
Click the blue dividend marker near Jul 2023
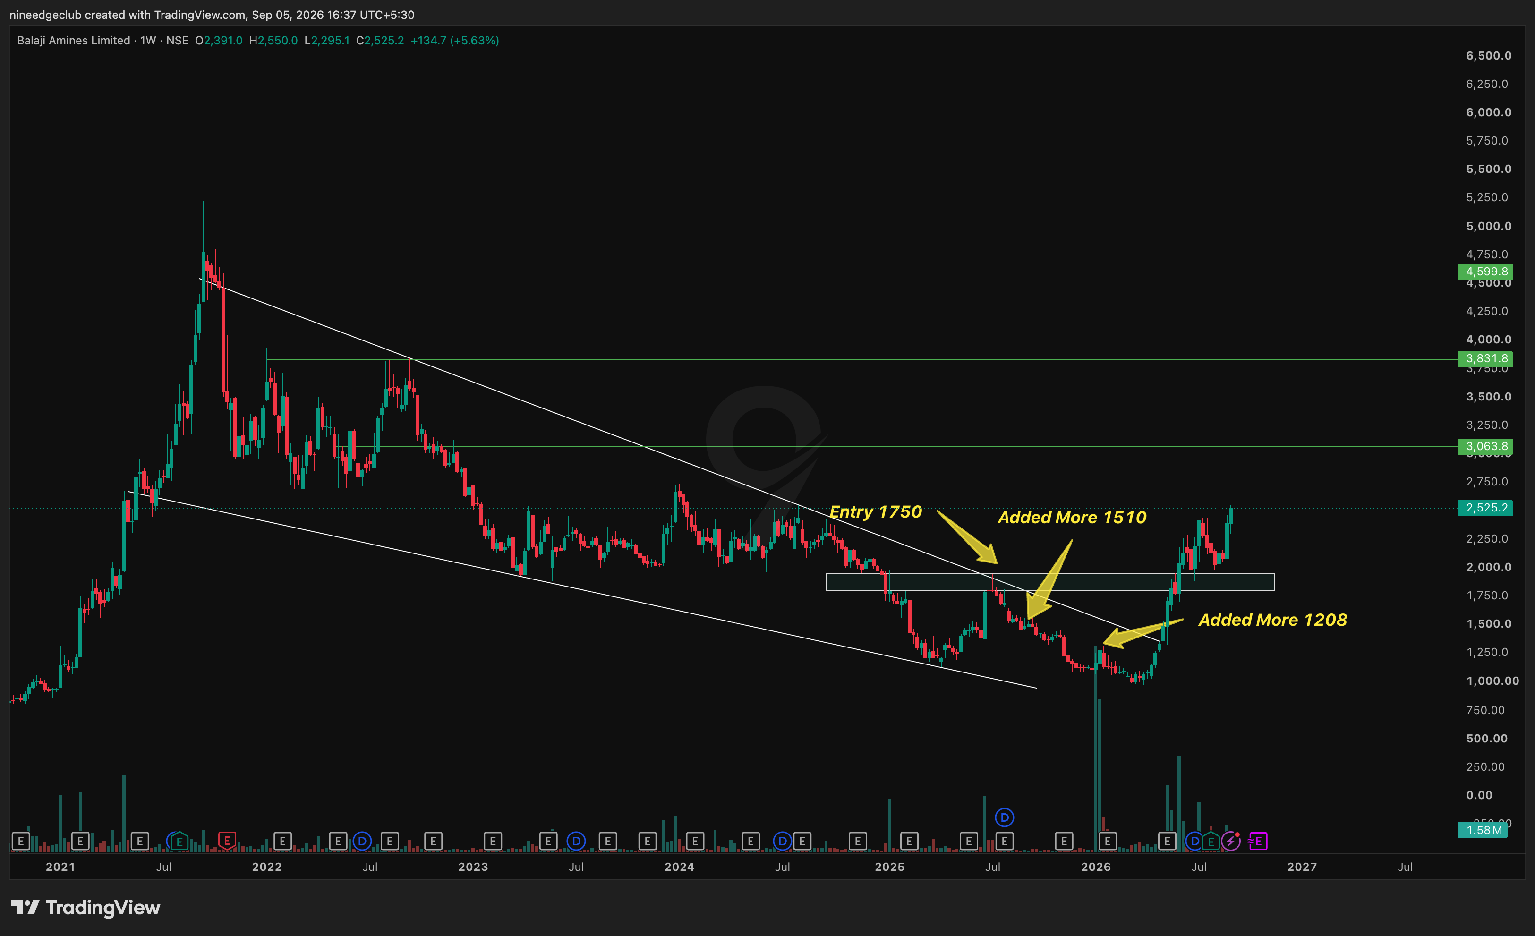576,842
